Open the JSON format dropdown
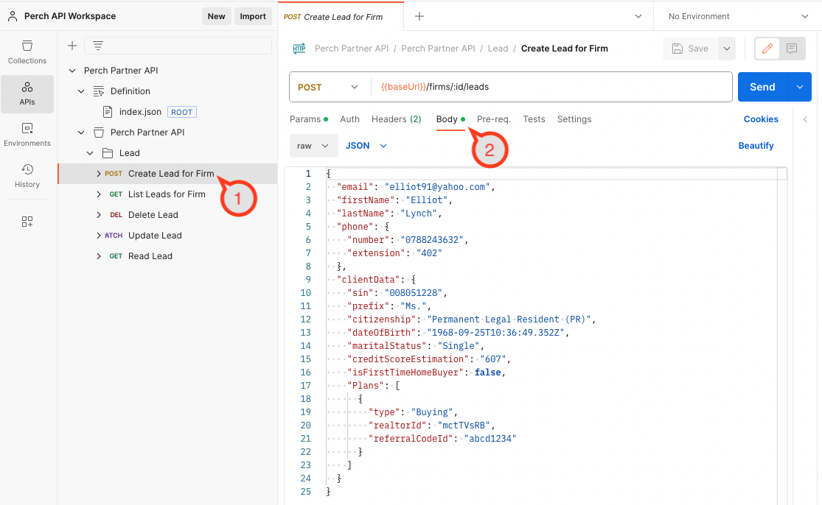This screenshot has height=505, width=822. tap(366, 146)
